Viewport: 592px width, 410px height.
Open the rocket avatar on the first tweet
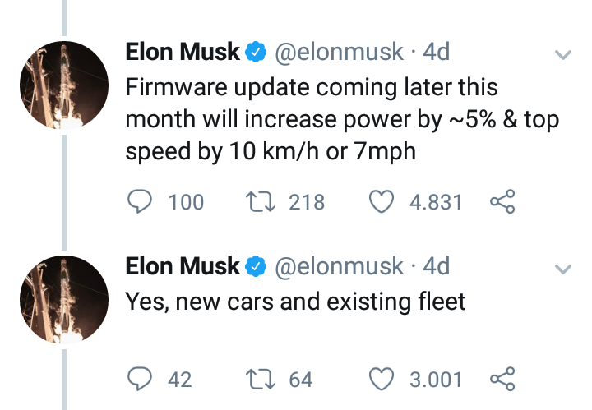(x=64, y=85)
